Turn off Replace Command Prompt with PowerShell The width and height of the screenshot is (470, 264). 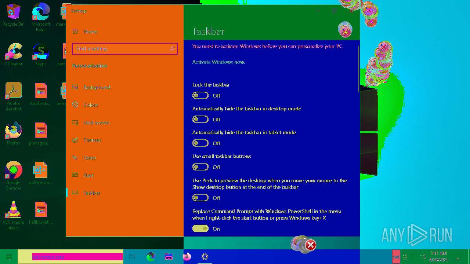200,228
